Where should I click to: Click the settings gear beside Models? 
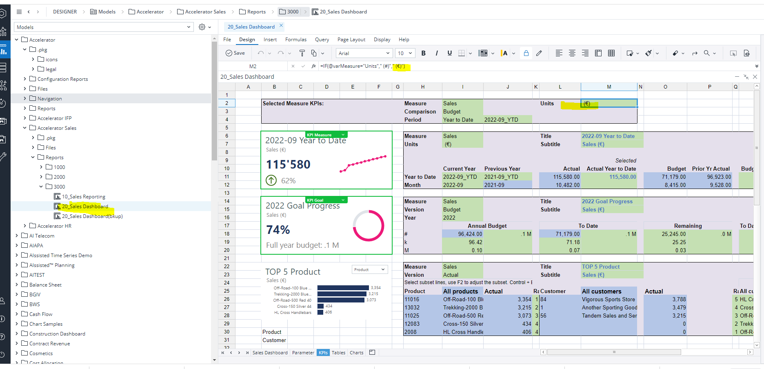point(202,27)
